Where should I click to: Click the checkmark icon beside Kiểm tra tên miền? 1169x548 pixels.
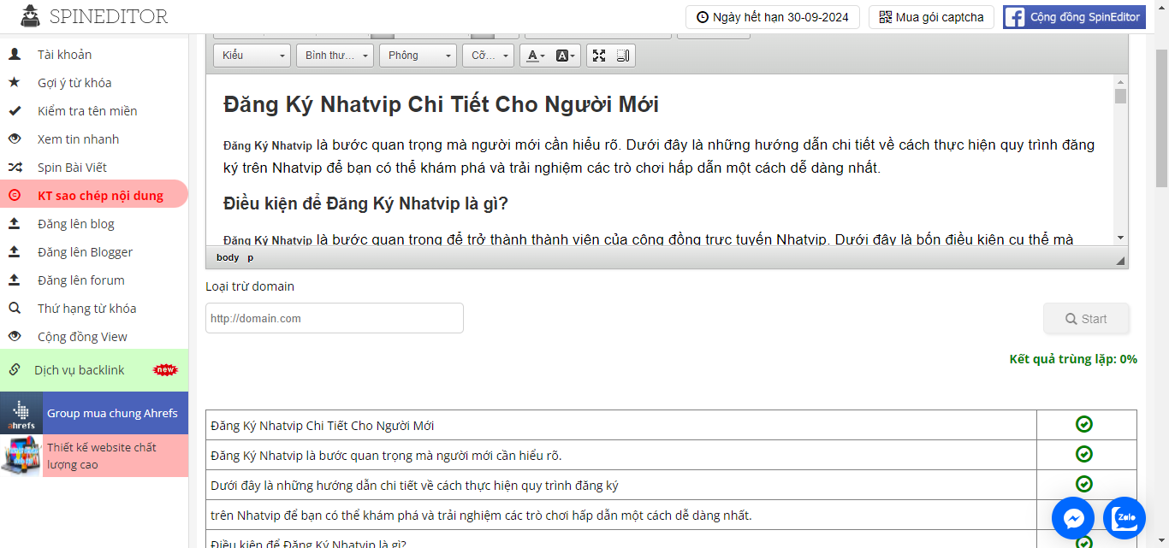click(15, 111)
